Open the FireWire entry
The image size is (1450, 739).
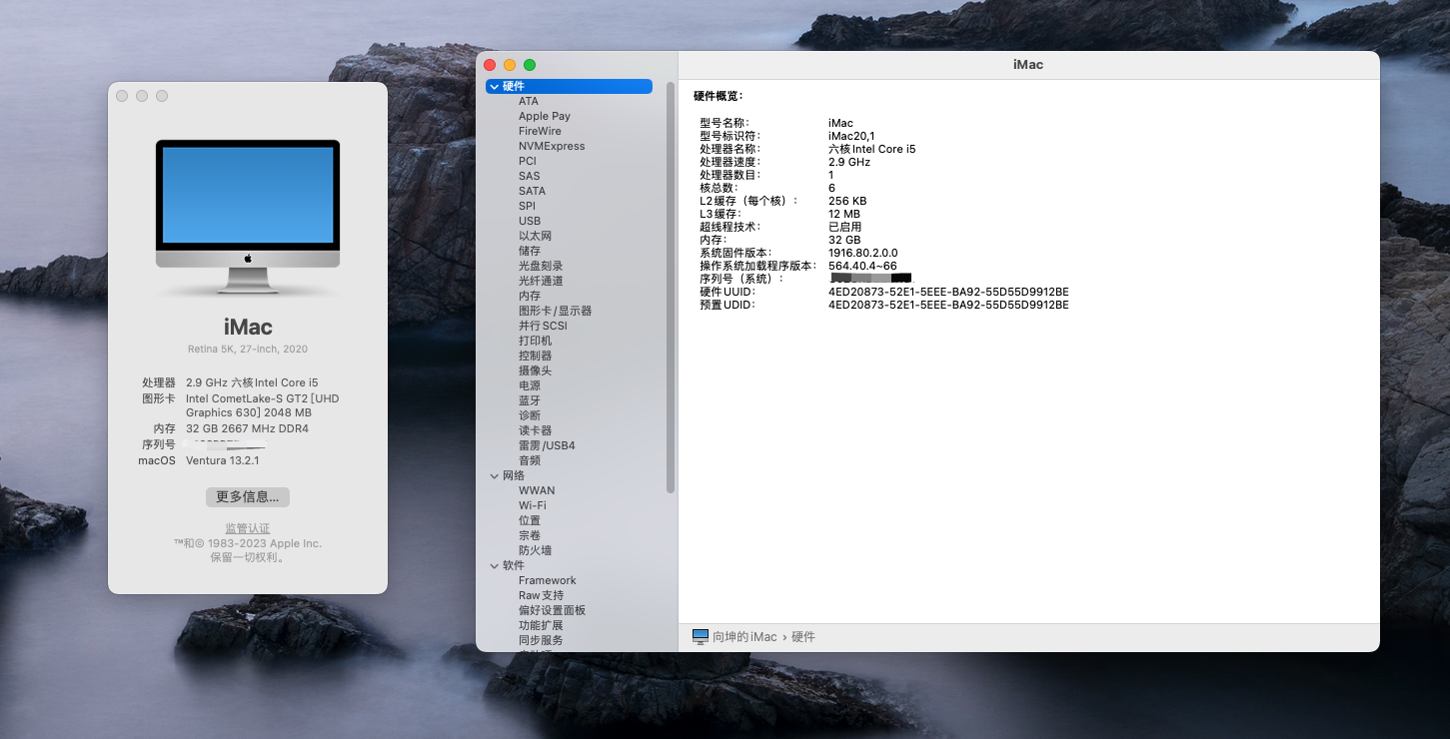click(x=540, y=131)
